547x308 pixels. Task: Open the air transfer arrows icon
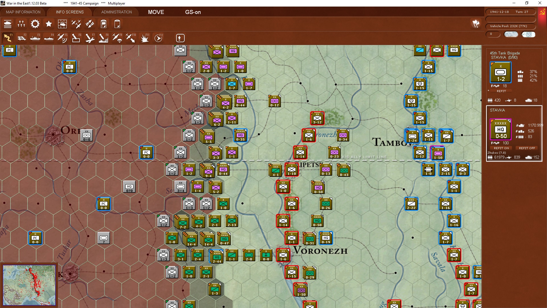pyautogui.click(x=90, y=24)
